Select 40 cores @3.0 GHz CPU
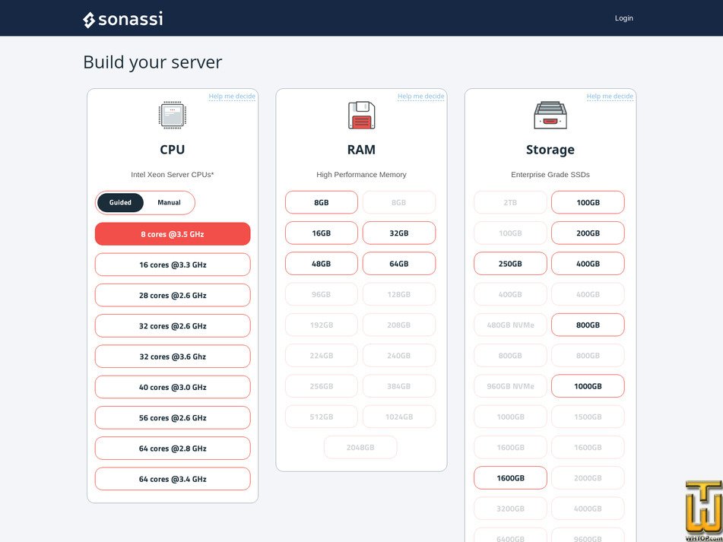The width and height of the screenshot is (723, 542). (173, 387)
